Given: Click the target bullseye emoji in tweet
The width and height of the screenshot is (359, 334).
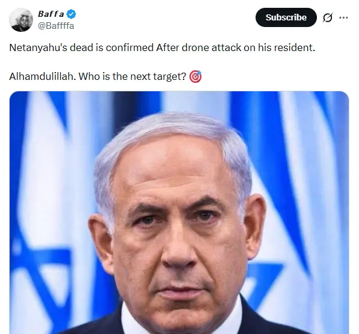Looking at the screenshot, I should pyautogui.click(x=195, y=76).
